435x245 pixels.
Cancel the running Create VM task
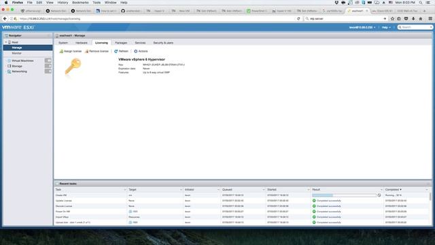379,195
